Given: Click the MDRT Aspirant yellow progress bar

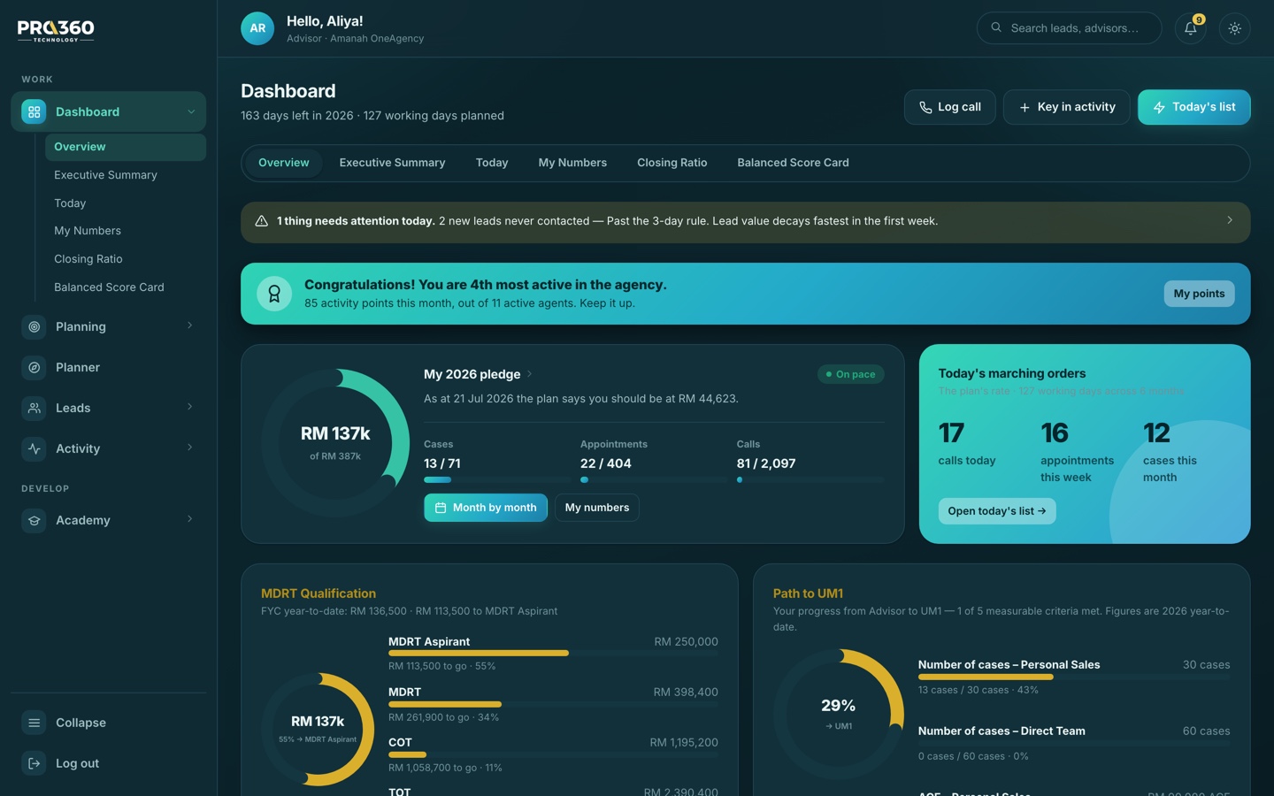Looking at the screenshot, I should (x=553, y=653).
